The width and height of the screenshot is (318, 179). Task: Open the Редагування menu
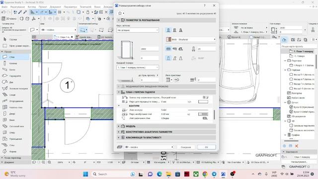[17, 7]
